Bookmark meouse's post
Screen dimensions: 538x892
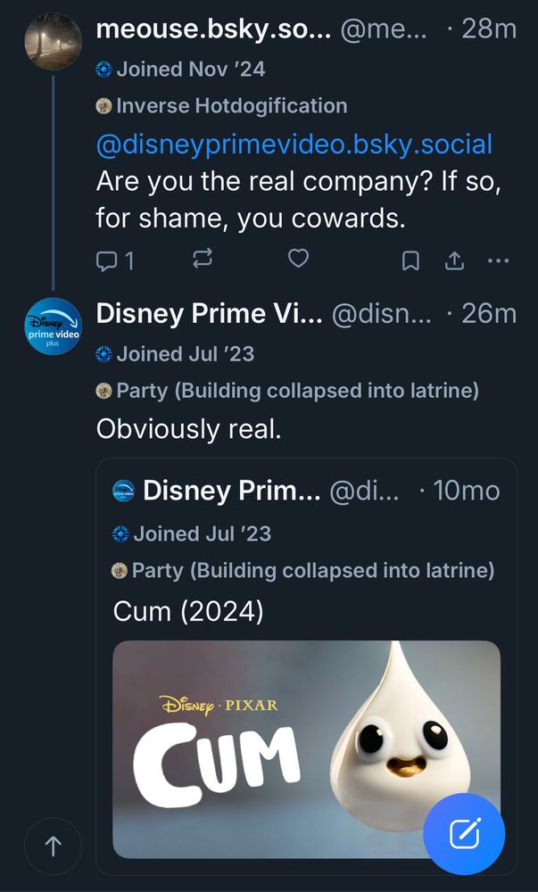point(410,260)
